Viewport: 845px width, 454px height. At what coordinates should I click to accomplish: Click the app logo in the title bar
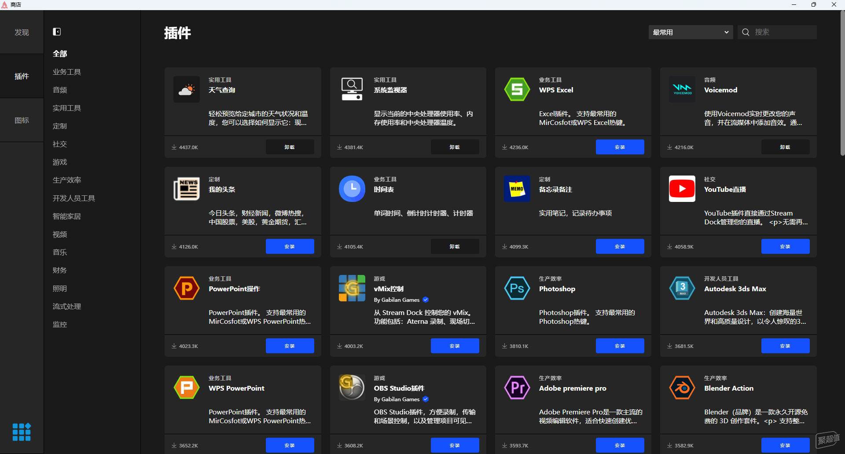click(4, 4)
